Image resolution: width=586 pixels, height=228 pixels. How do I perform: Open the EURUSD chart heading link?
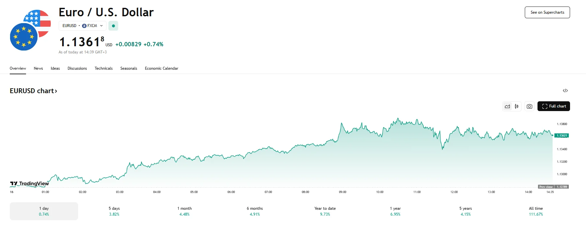34,91
